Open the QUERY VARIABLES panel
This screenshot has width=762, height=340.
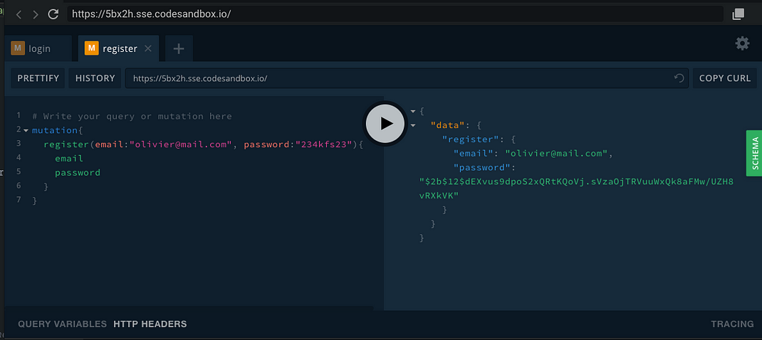[x=62, y=324]
